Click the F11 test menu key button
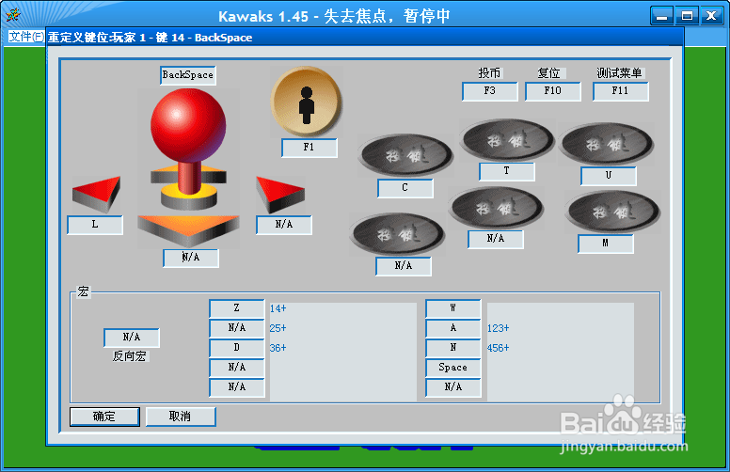This screenshot has width=730, height=472. (x=621, y=91)
